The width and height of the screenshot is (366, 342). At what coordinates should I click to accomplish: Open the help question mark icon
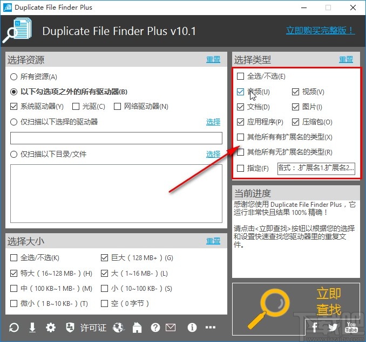[x=155, y=327]
